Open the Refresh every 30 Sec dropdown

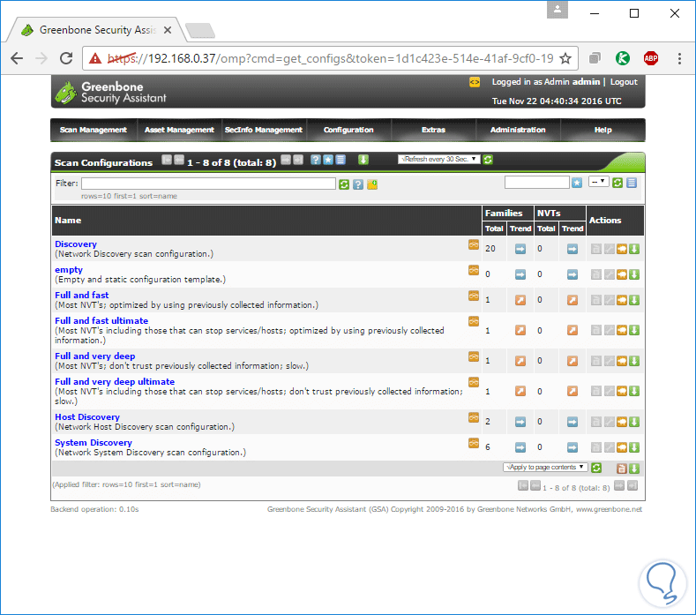[439, 159]
